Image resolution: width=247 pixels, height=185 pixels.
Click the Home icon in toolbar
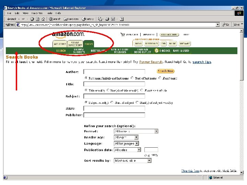pos(43,19)
